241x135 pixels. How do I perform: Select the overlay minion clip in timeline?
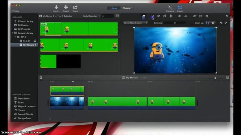pos(67,91)
